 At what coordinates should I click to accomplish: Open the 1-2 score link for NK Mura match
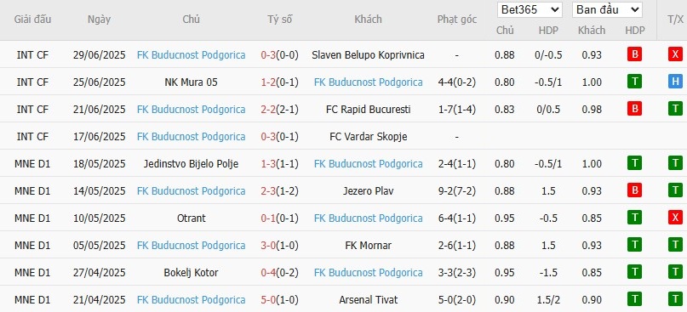pos(268,82)
